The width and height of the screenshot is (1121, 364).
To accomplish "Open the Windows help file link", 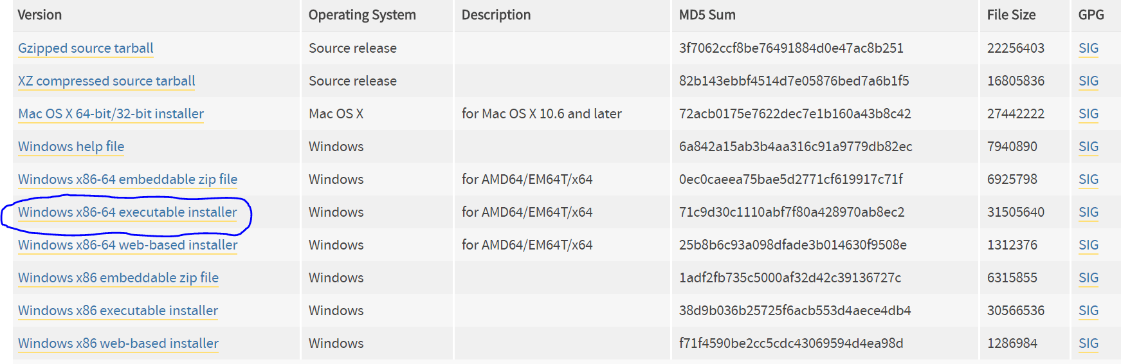I will tap(71, 147).
